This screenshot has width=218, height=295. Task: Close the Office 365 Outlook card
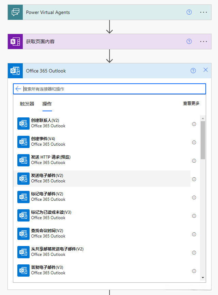point(205,70)
